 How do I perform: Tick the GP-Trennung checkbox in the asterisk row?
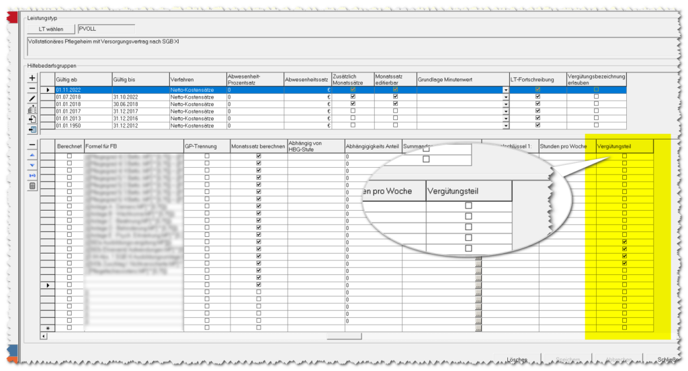point(207,327)
